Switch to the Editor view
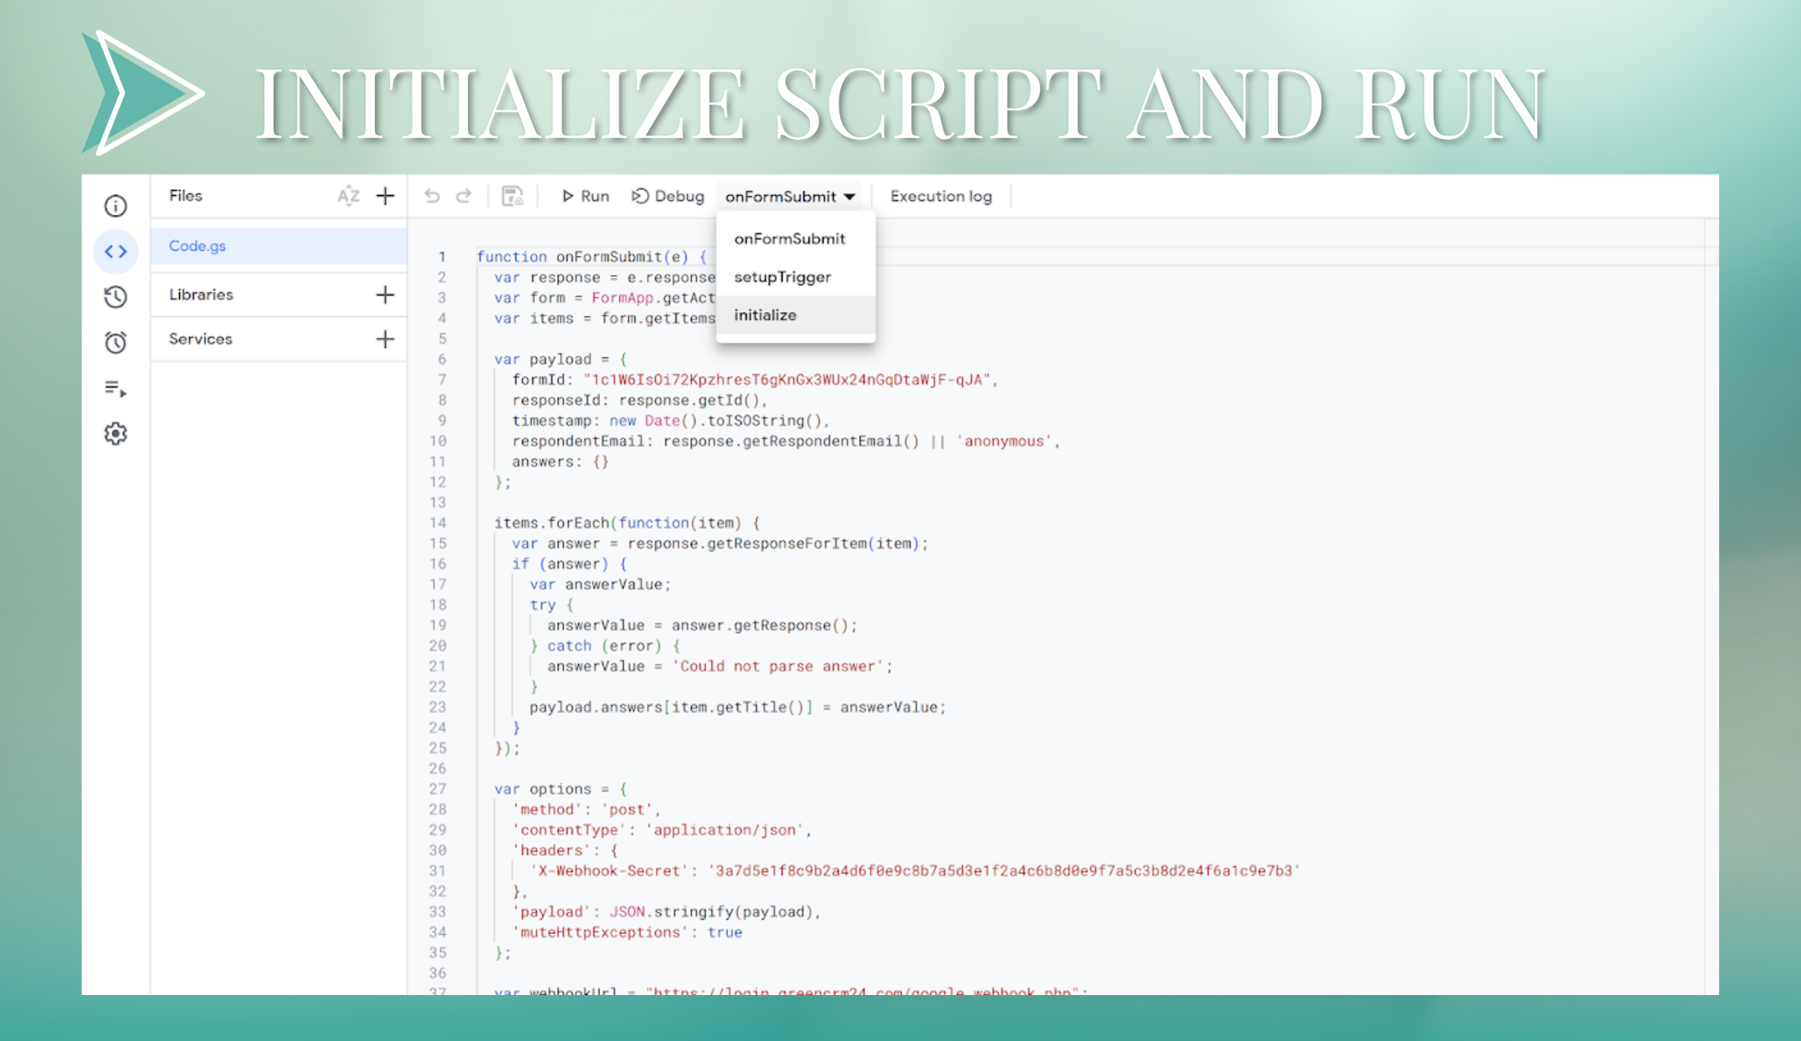The width and height of the screenshot is (1801, 1041). [115, 251]
